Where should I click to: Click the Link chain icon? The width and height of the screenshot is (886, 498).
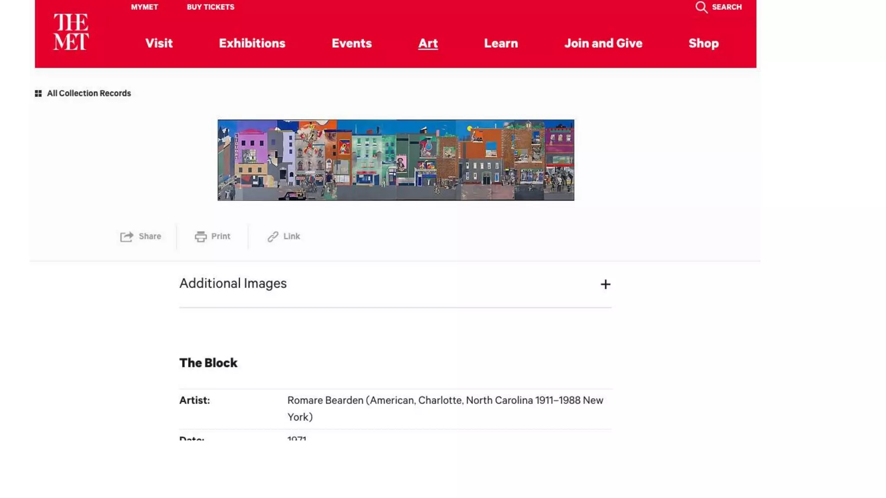coord(273,236)
